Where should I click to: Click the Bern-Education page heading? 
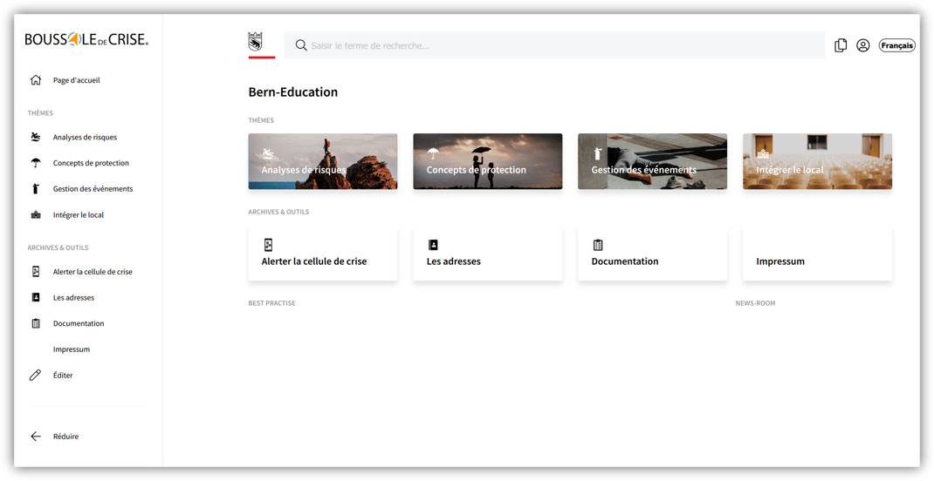click(x=293, y=92)
